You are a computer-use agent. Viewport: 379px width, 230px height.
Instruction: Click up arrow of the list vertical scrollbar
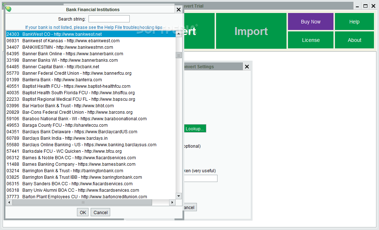pyautogui.click(x=178, y=34)
